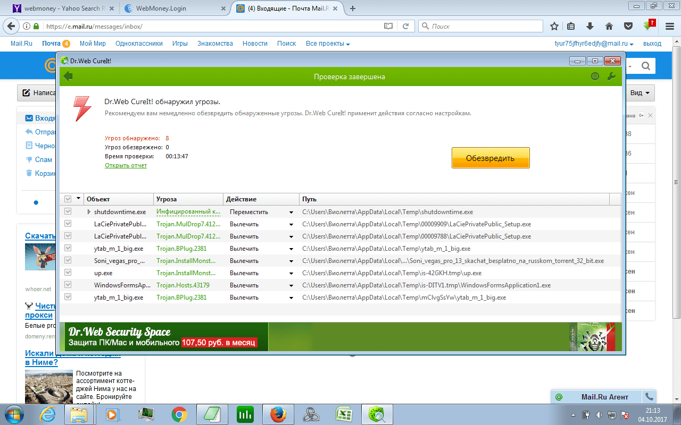The width and height of the screenshot is (681, 425).
Task: Click the Dr.Web Security Space banner
Action: click(x=340, y=336)
